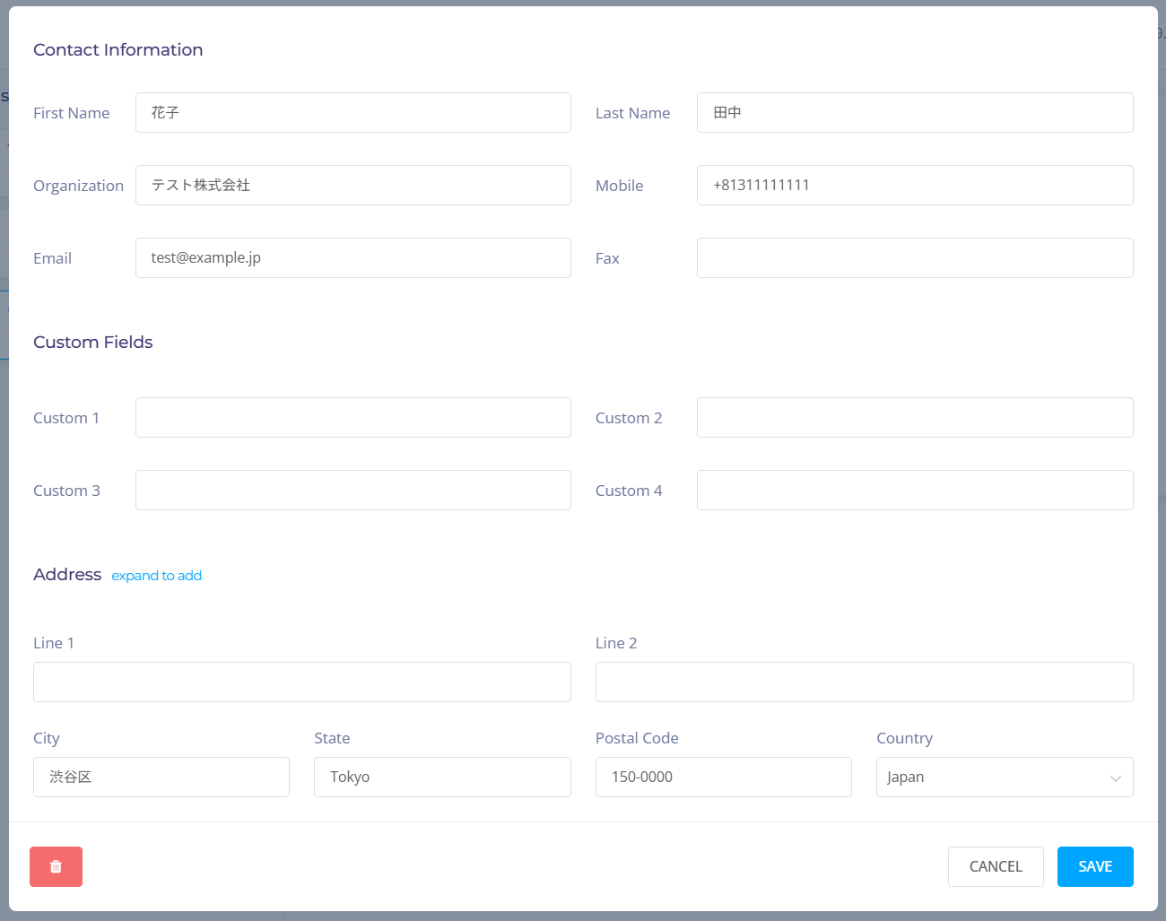The image size is (1166, 921).
Task: Click the address Line 1 field
Action: tap(302, 682)
